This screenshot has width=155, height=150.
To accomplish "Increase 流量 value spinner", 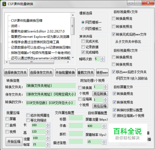I will pyautogui.click(x=48, y=137).
